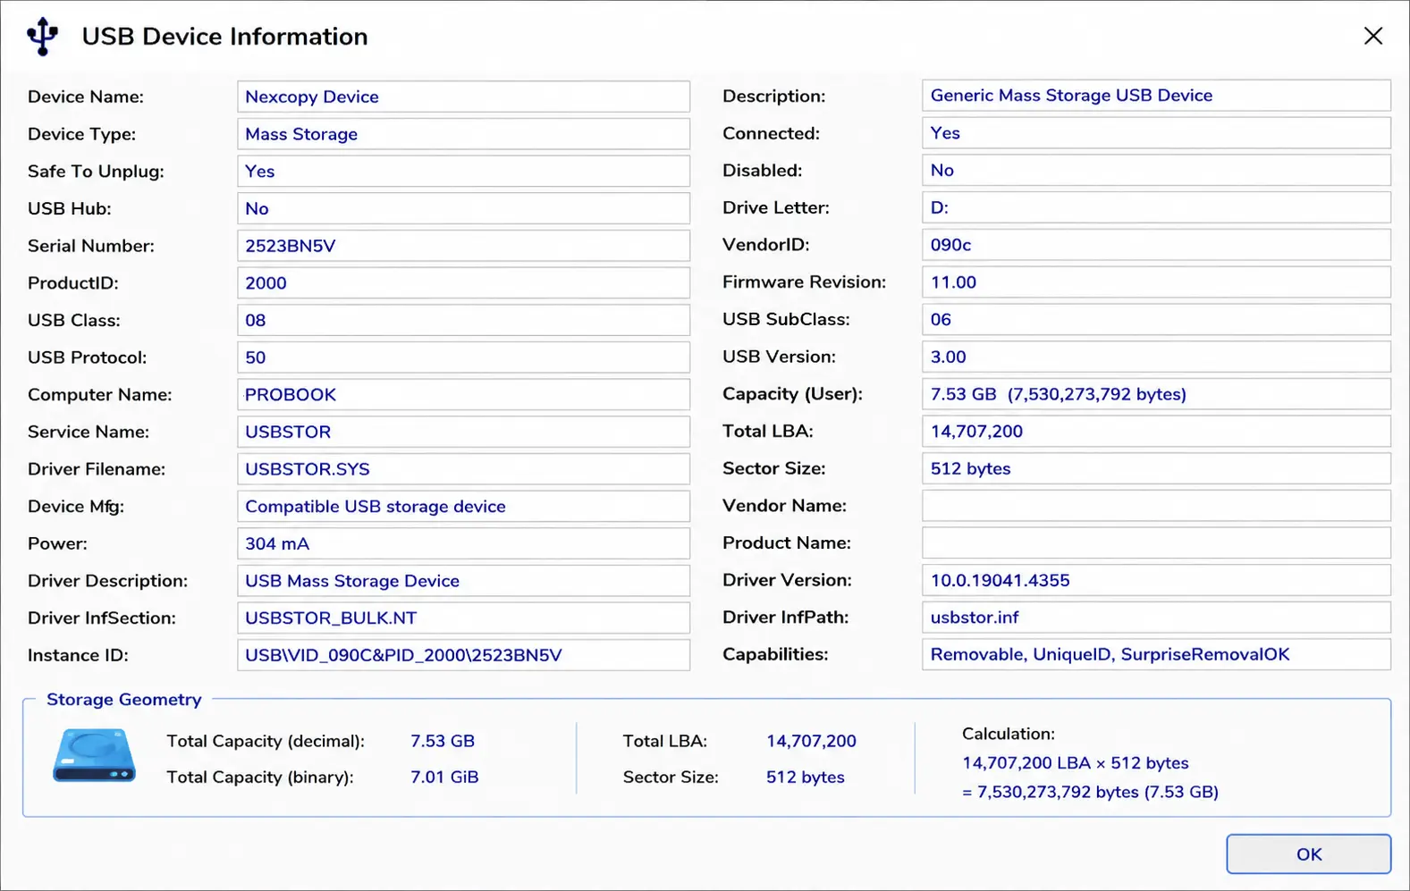The image size is (1410, 891).
Task: Click the Disabled field showing No
Action: tap(1156, 170)
